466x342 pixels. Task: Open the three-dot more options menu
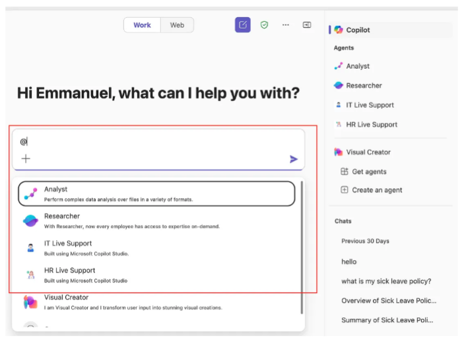(x=286, y=25)
